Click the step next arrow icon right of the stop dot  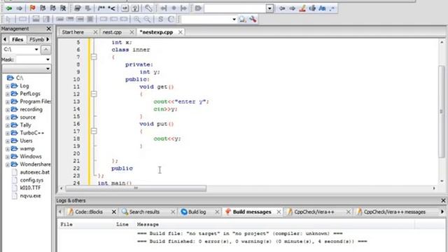tap(184, 8)
